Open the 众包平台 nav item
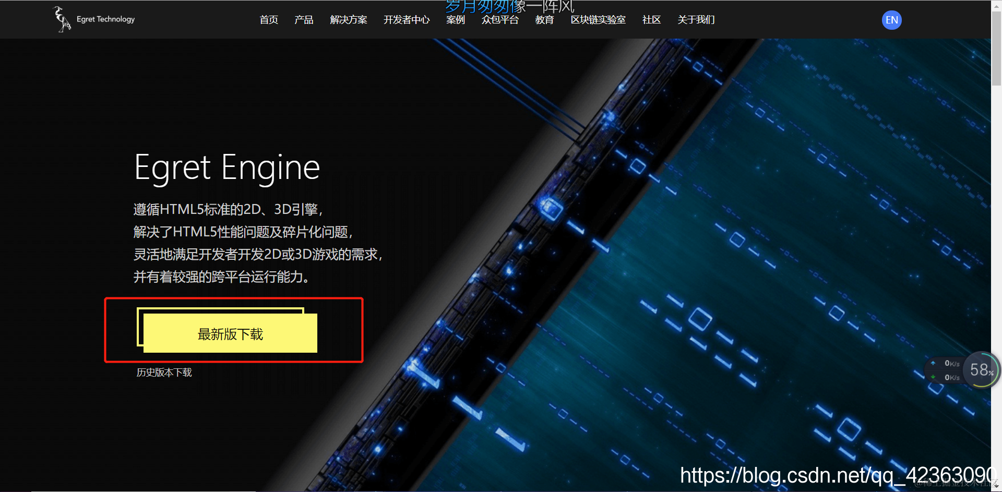The height and width of the screenshot is (492, 1002). click(500, 20)
